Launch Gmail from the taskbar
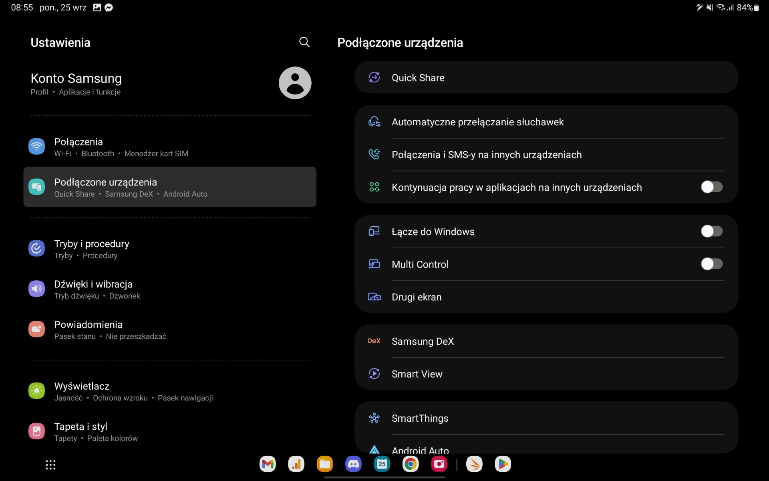Viewport: 769px width, 481px height. (268, 464)
